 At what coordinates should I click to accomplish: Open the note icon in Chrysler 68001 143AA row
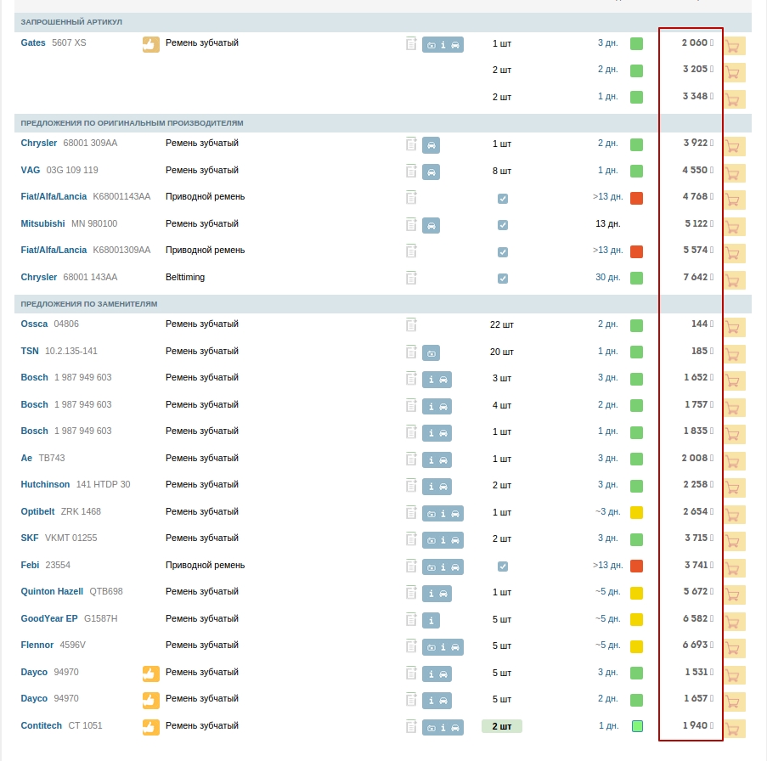click(x=411, y=278)
